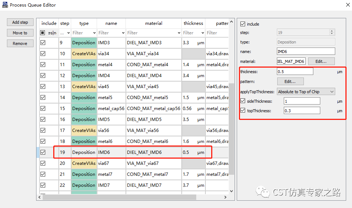Select the 1.4 thickness cell for metal4
Image resolution: width=352 pixels, height=208 pixels.
click(193, 65)
